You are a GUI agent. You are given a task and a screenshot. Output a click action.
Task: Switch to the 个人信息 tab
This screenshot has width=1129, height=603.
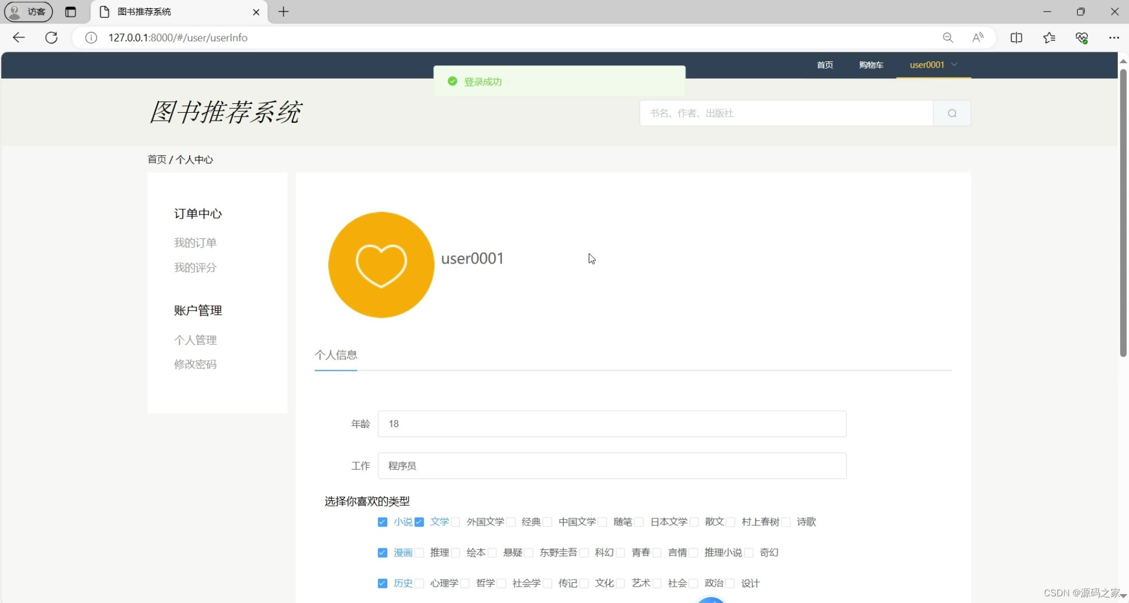(x=335, y=355)
